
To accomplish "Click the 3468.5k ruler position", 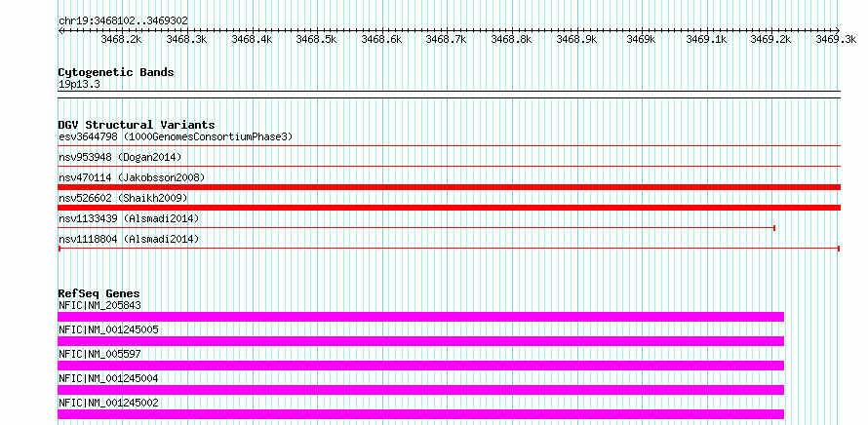I will [x=317, y=39].
